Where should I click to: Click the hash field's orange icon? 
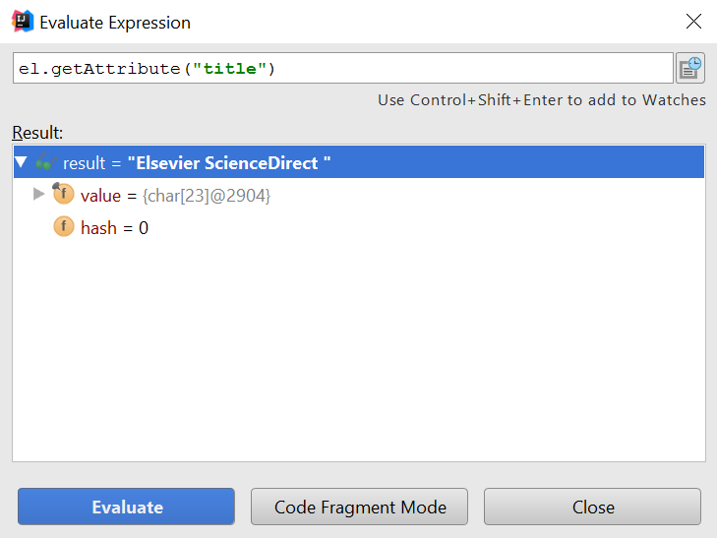64,227
